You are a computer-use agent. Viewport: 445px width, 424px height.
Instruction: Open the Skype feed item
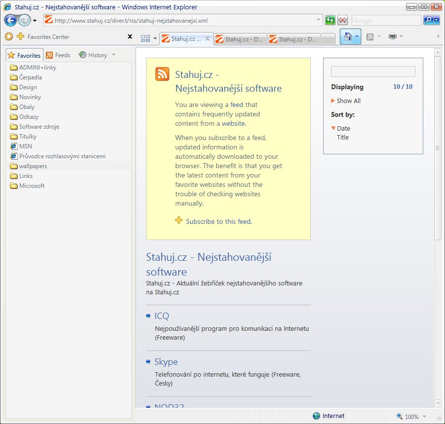[x=166, y=361]
